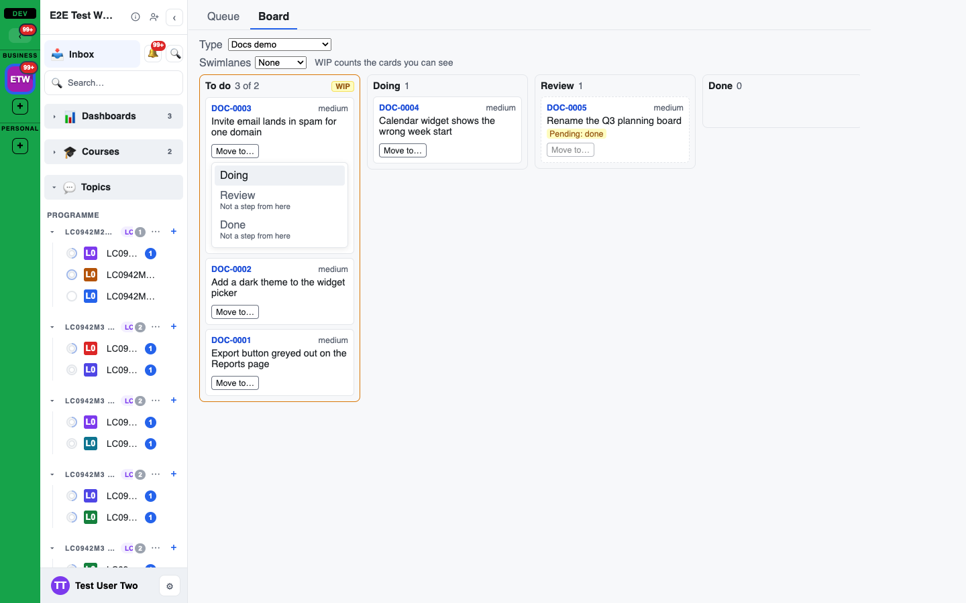Toggle the circle beside blue L0 LC0942M… item
This screenshot has width=966, height=603.
(x=72, y=296)
